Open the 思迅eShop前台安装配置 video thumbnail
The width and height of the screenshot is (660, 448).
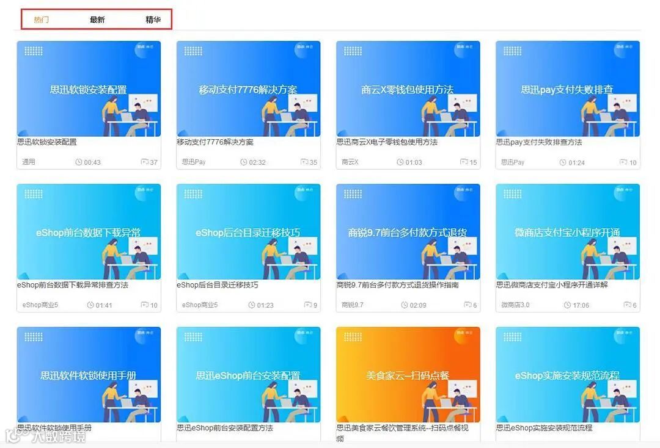[248, 375]
